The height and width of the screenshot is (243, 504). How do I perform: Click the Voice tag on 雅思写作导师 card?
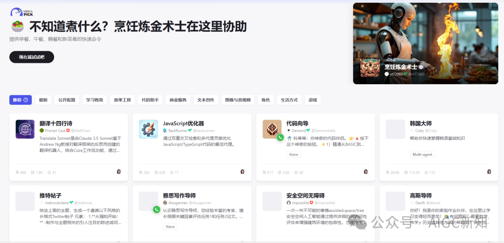pyautogui.click(x=170, y=227)
